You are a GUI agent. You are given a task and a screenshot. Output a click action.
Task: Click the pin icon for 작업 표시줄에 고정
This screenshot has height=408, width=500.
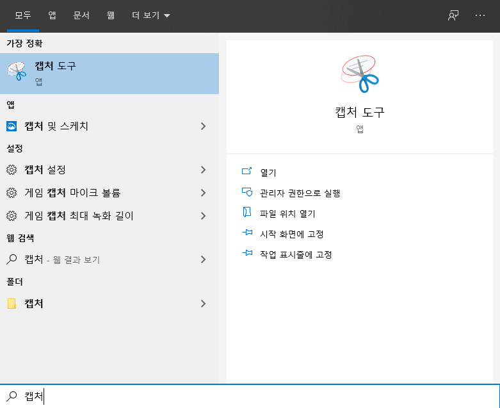(x=247, y=253)
